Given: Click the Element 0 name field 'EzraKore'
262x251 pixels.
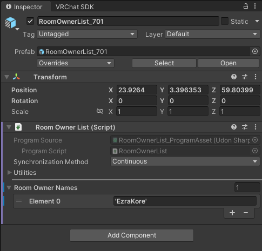Looking at the screenshot, I should tap(185, 201).
